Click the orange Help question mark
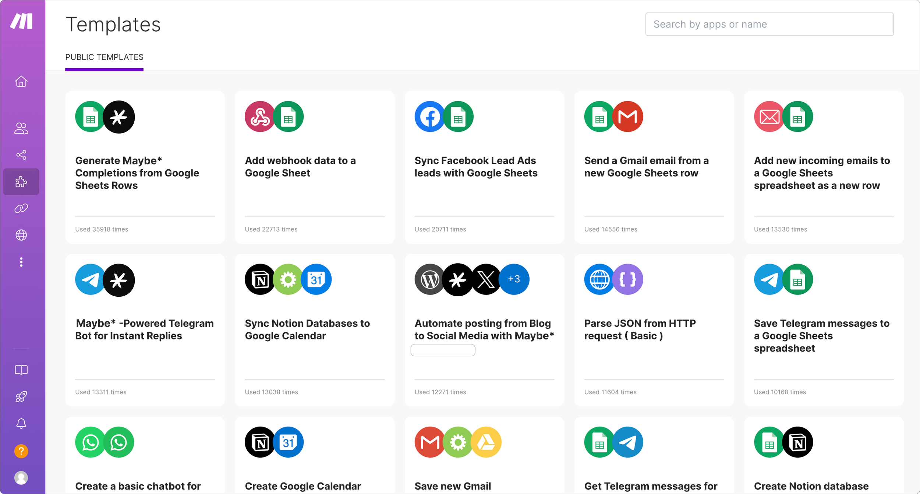The image size is (920, 494). click(21, 451)
